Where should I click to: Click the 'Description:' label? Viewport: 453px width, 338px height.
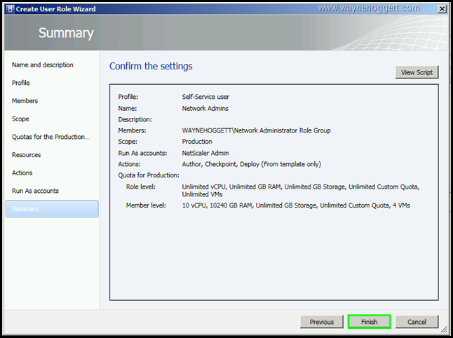coord(135,119)
